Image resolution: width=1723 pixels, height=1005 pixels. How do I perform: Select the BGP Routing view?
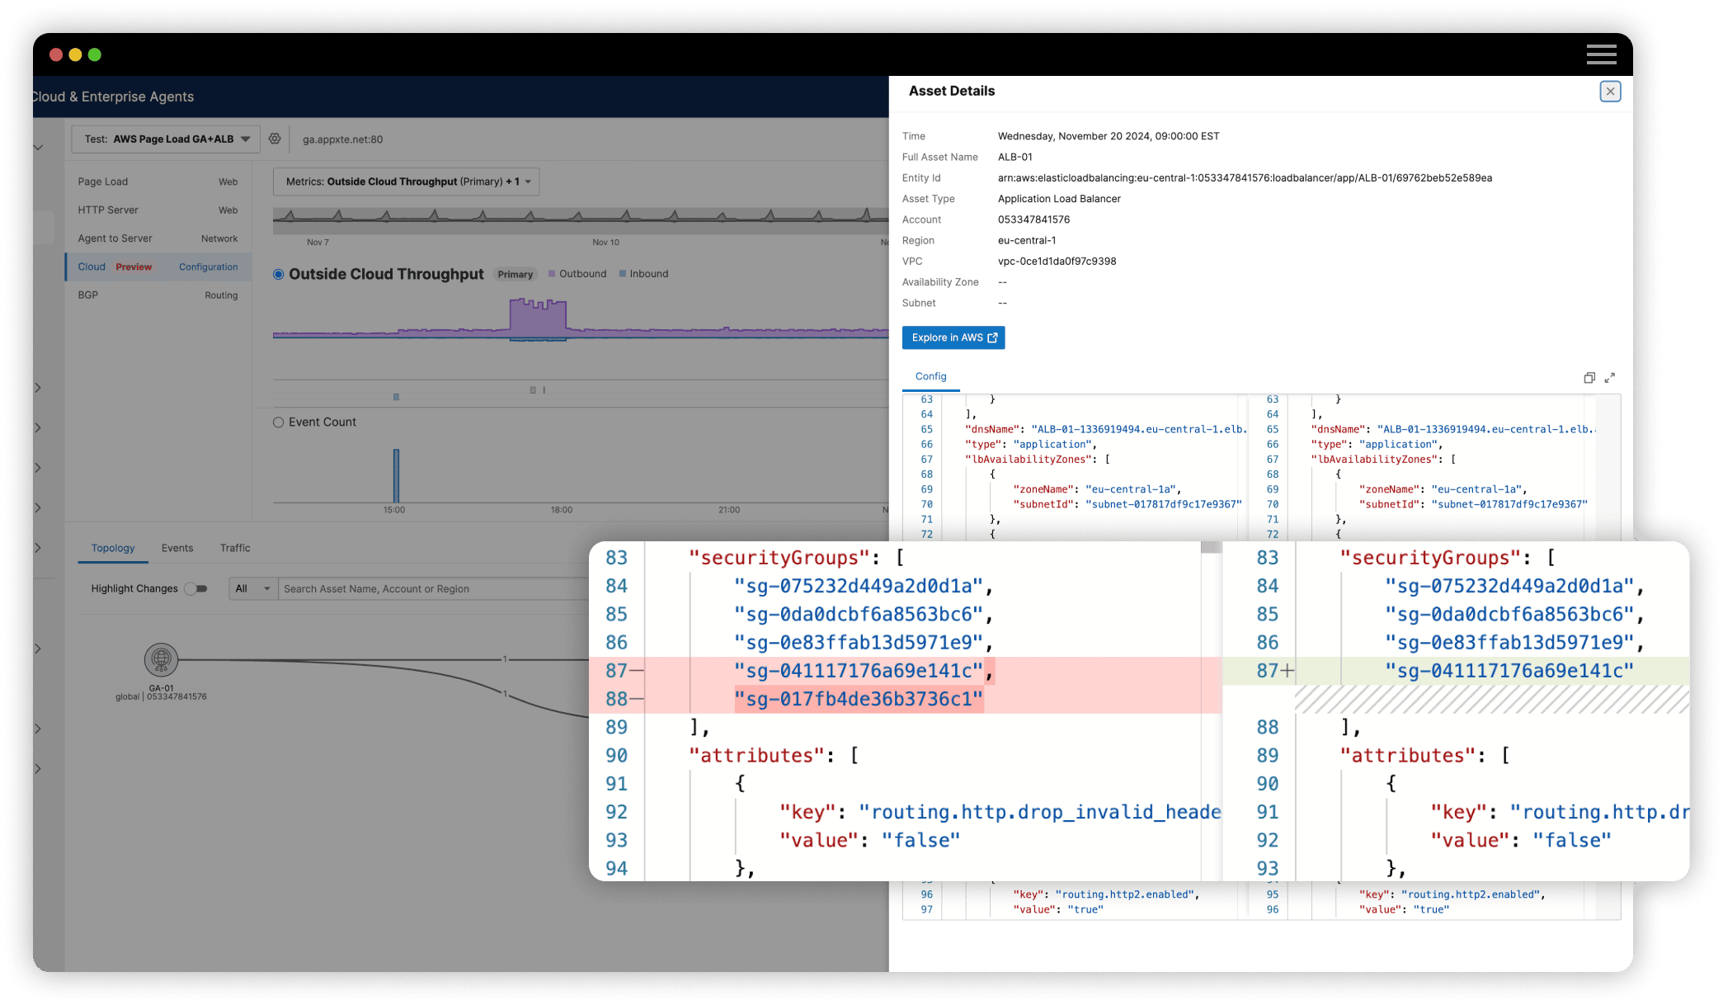pyautogui.click(x=158, y=295)
